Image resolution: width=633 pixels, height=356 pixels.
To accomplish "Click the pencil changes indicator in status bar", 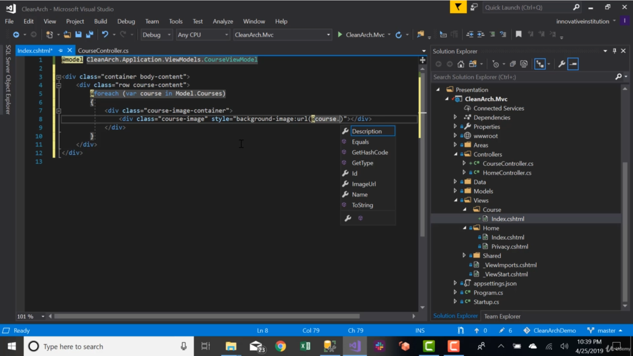I will click(502, 331).
